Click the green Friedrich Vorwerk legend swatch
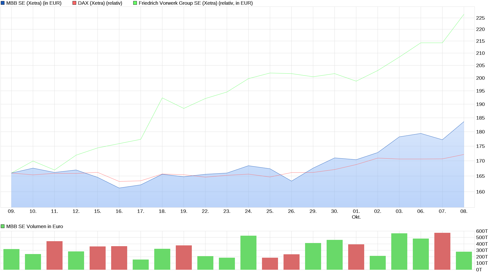Viewport: 494px width, 275px height. 135,3
